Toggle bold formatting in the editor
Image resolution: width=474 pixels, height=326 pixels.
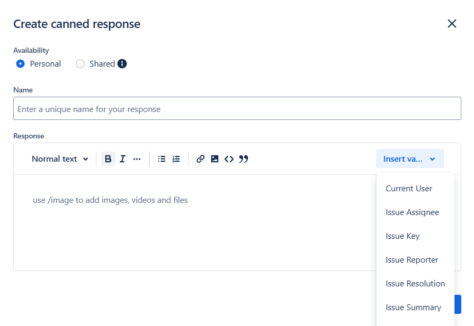pos(108,159)
